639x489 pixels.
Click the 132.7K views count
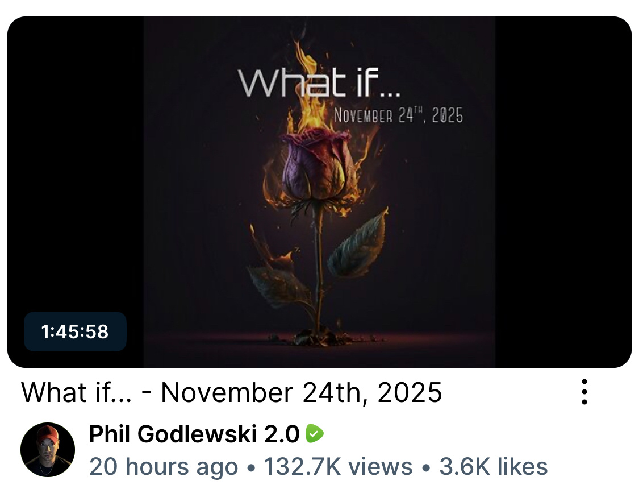[338, 467]
